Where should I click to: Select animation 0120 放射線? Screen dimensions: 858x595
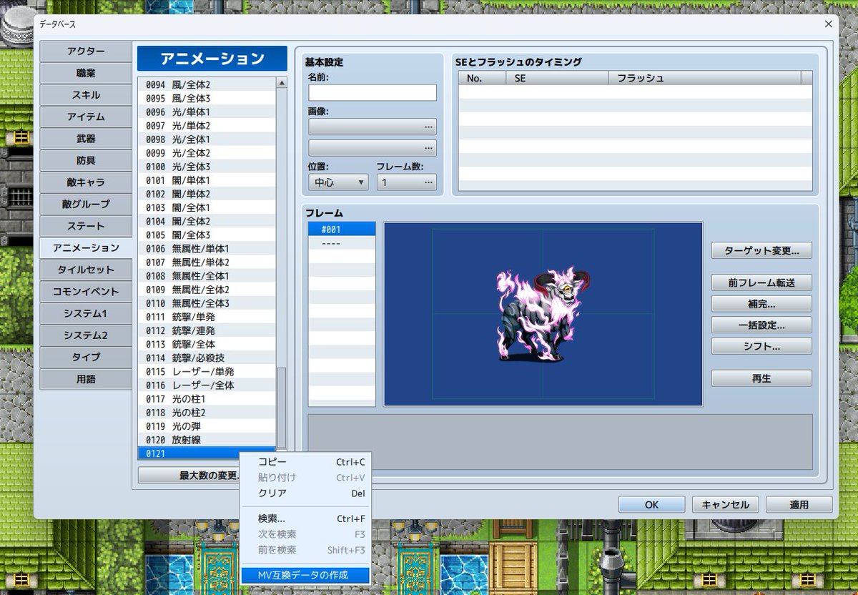(207, 440)
